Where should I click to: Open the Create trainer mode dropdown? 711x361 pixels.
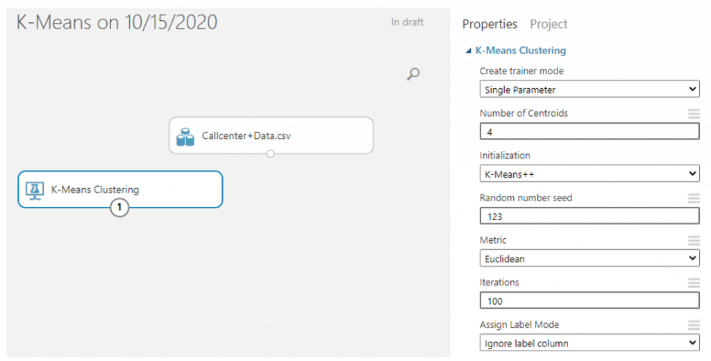[x=589, y=90]
